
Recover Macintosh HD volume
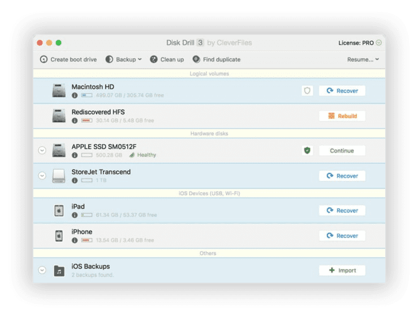(342, 91)
